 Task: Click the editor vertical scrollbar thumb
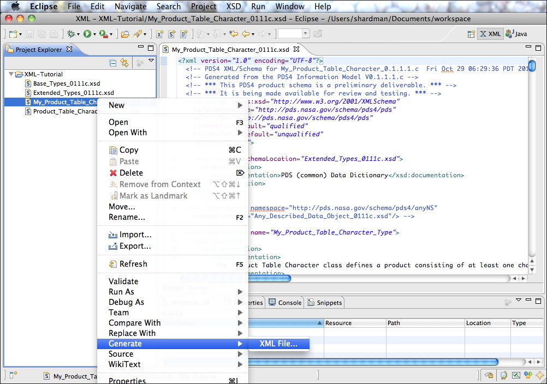pos(532,65)
